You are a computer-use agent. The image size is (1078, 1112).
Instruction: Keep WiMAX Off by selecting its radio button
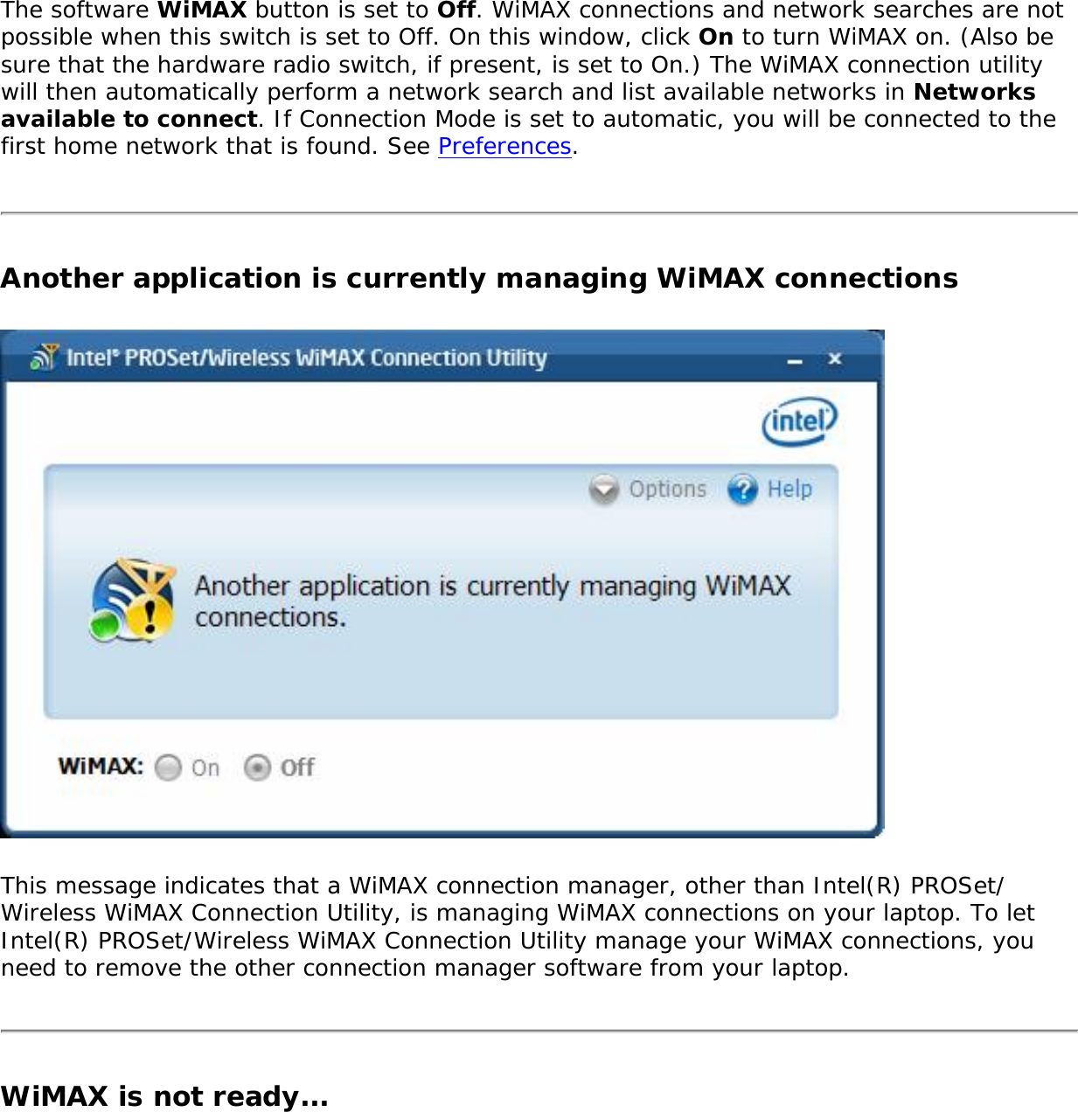(x=256, y=768)
